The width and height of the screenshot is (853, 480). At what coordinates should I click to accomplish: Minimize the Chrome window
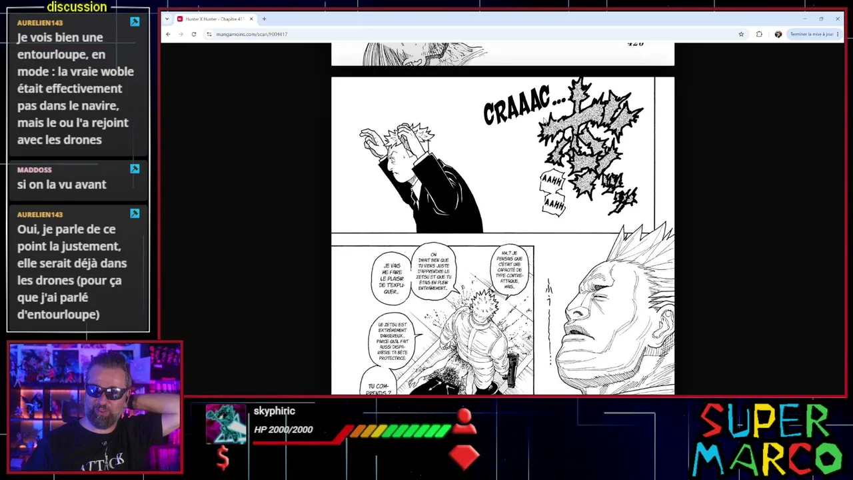click(x=804, y=19)
